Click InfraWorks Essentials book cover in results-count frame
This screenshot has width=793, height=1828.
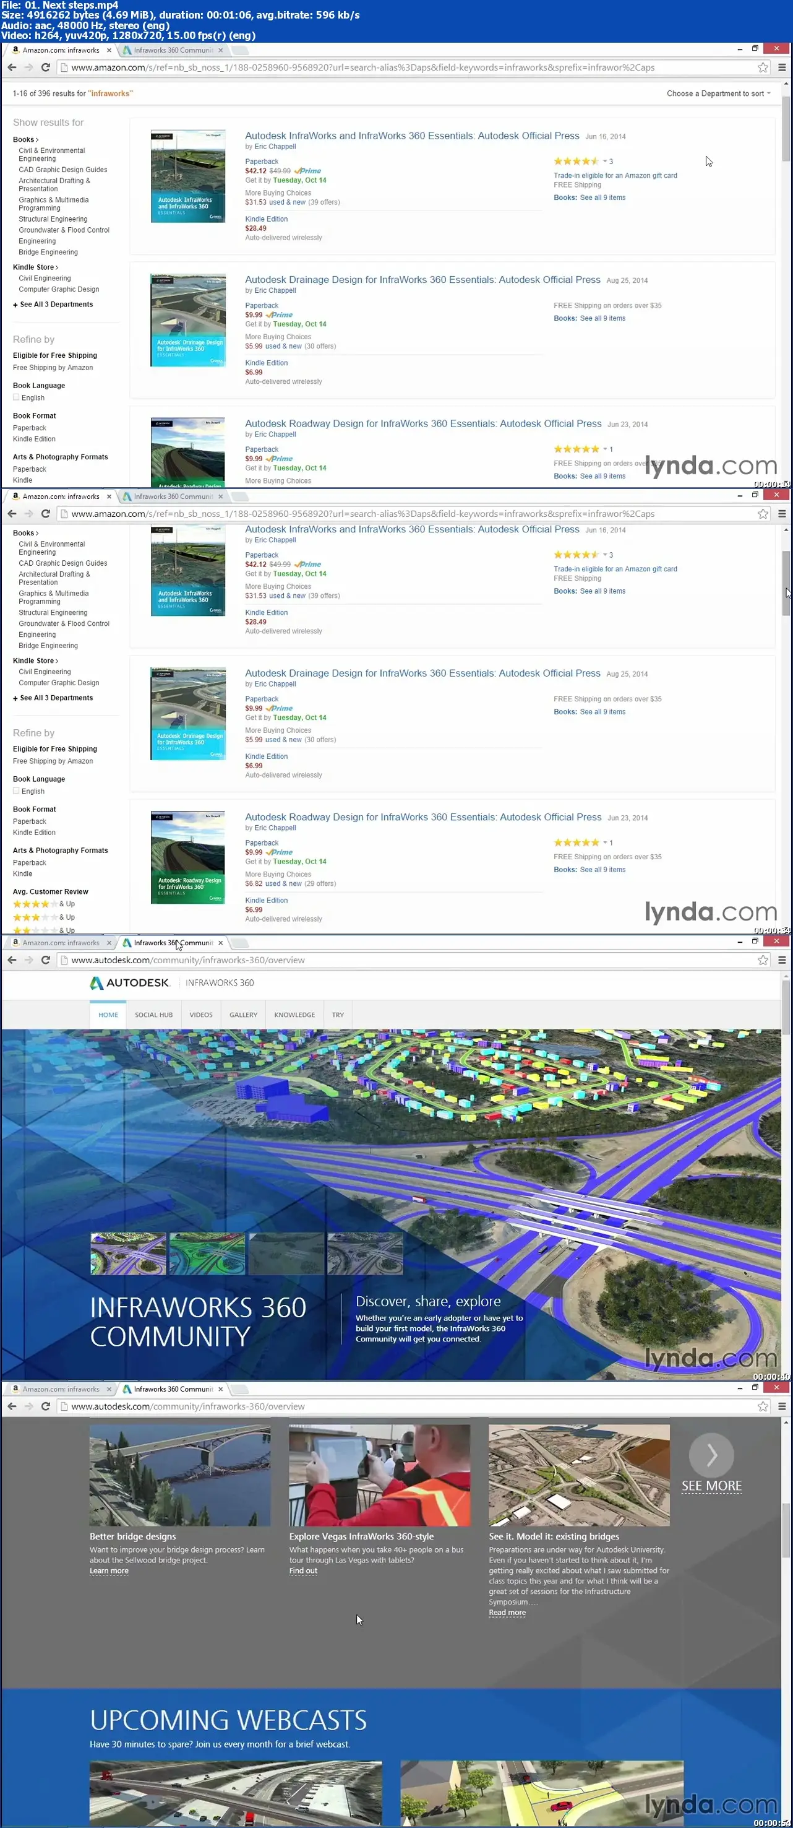(x=188, y=176)
